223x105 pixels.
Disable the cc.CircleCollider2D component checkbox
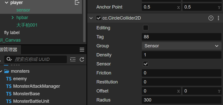[x=99, y=18]
